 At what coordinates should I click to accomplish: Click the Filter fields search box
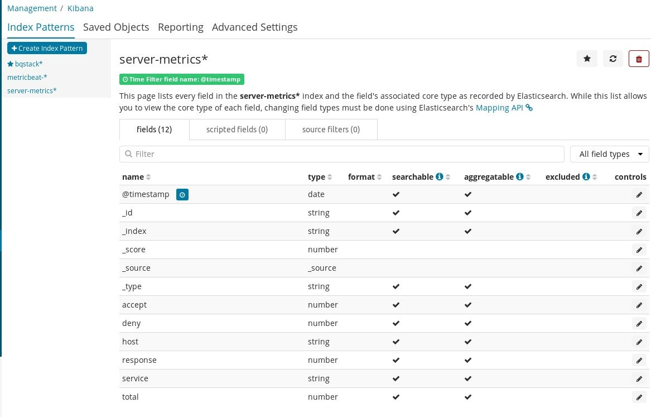(341, 154)
